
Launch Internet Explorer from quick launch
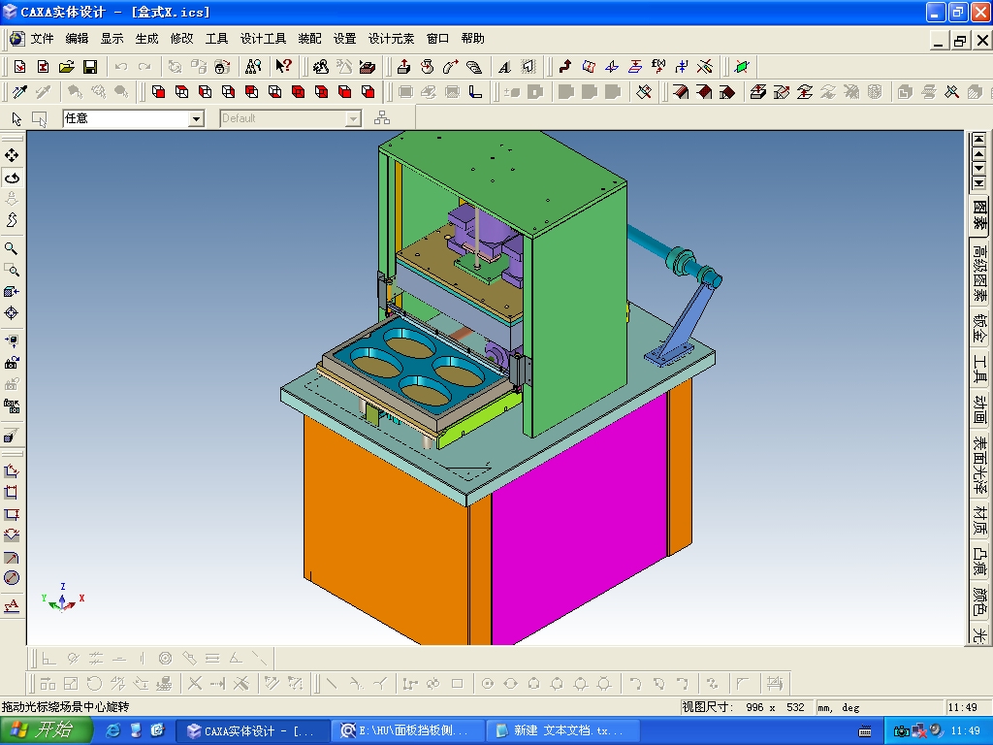[112, 731]
